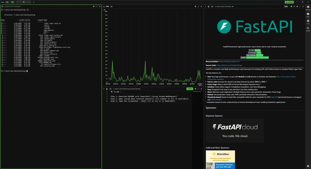The height and width of the screenshot is (169, 311).
Task: Click the FastAPI cloud sponsor banner
Action: coord(235,131)
